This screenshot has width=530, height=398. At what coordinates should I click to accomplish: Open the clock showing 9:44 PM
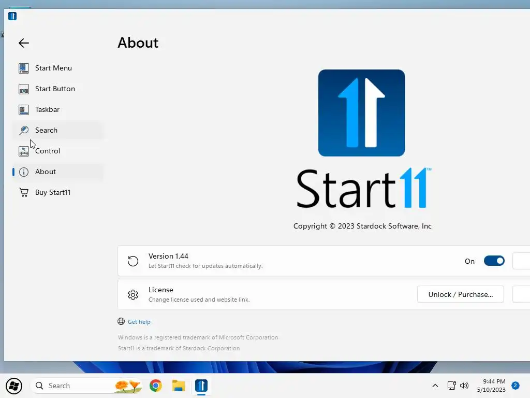coord(491,386)
